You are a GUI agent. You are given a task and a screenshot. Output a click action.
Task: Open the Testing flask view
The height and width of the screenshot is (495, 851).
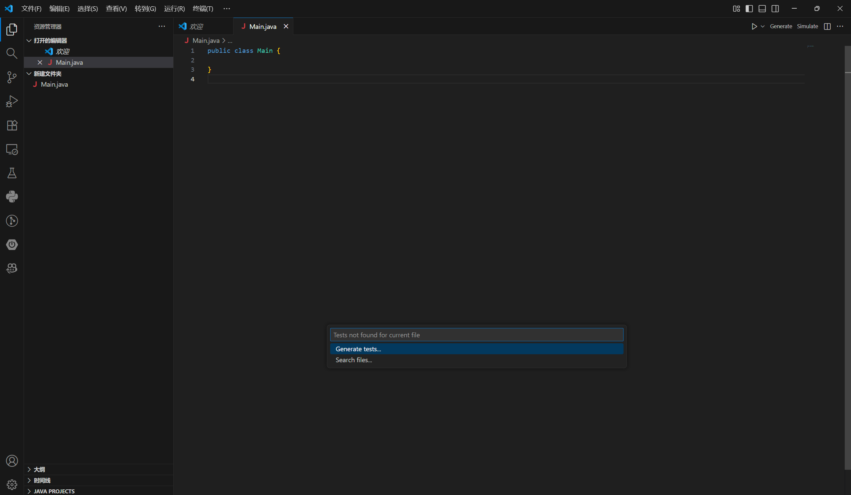pyautogui.click(x=12, y=173)
